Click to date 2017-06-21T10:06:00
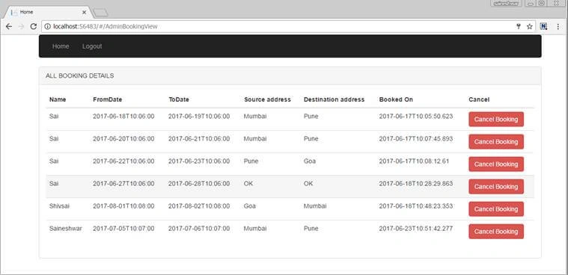Image resolution: width=568 pixels, height=275 pixels. point(199,139)
